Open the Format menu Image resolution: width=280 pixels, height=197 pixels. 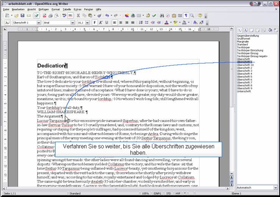(x=56, y=9)
